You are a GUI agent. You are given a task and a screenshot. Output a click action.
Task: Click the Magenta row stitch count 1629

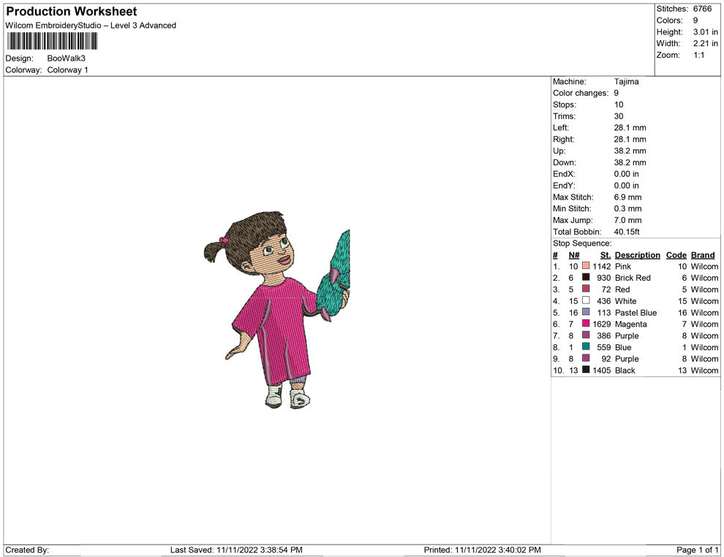602,324
